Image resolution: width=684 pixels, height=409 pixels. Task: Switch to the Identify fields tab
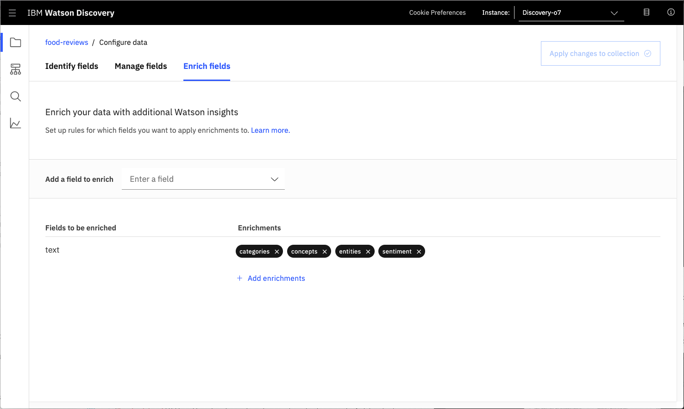point(72,66)
